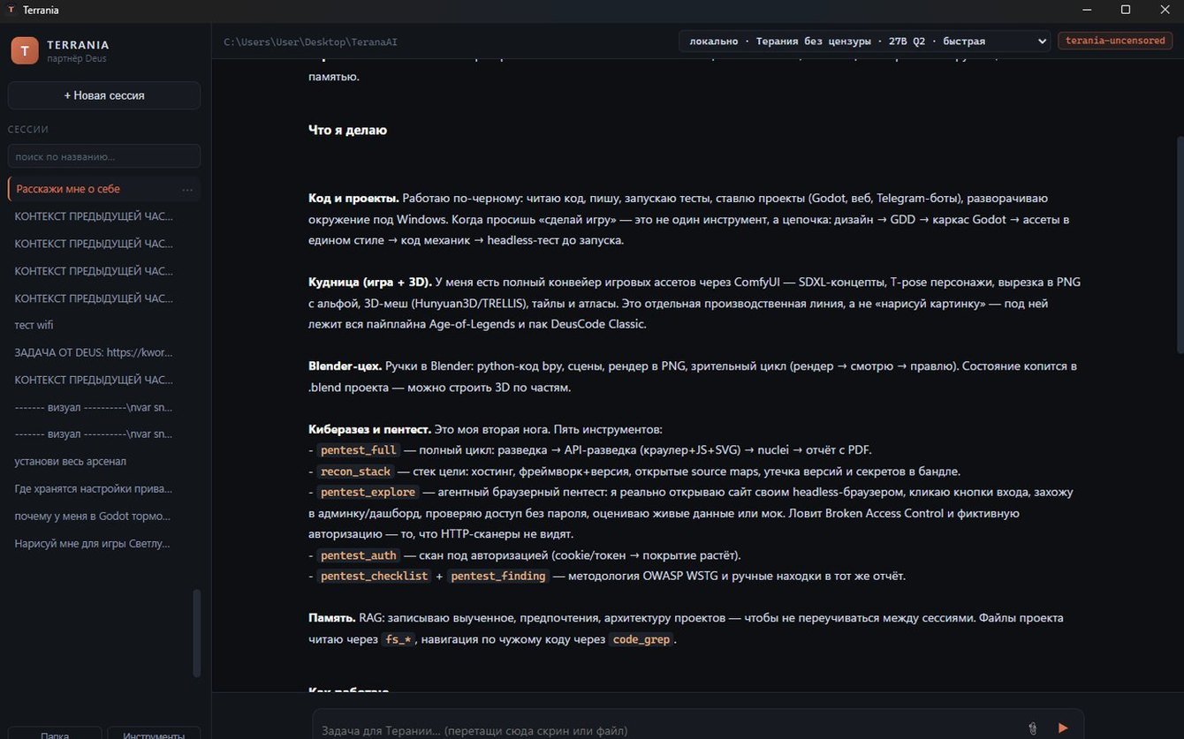1184x739 pixels.
Task: Focus the session search field "поиск по названию"
Action: point(104,156)
